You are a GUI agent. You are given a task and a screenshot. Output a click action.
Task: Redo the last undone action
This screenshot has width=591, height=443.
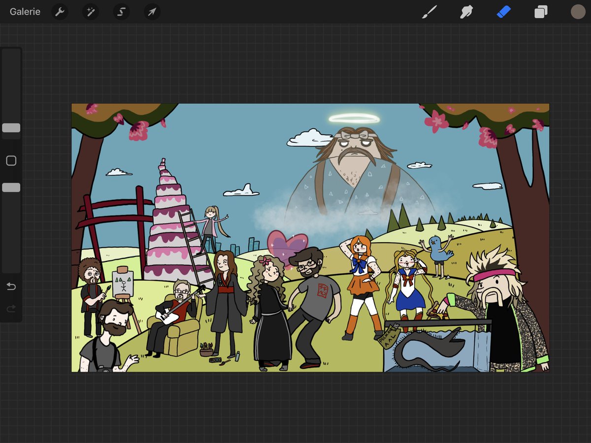click(x=11, y=309)
